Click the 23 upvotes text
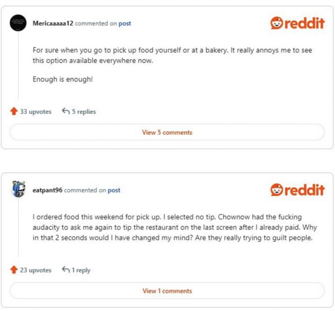Screen dimensions: 335x311 (x=36, y=270)
